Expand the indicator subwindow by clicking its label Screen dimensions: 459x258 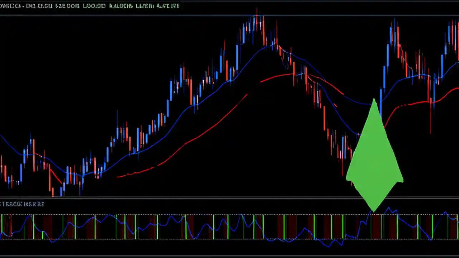[x=22, y=204]
